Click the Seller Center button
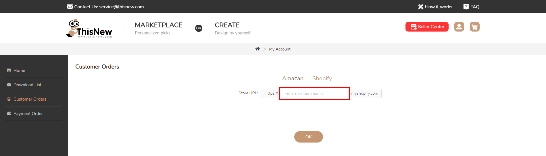Screen dimensions: 546x156 coord(427,27)
